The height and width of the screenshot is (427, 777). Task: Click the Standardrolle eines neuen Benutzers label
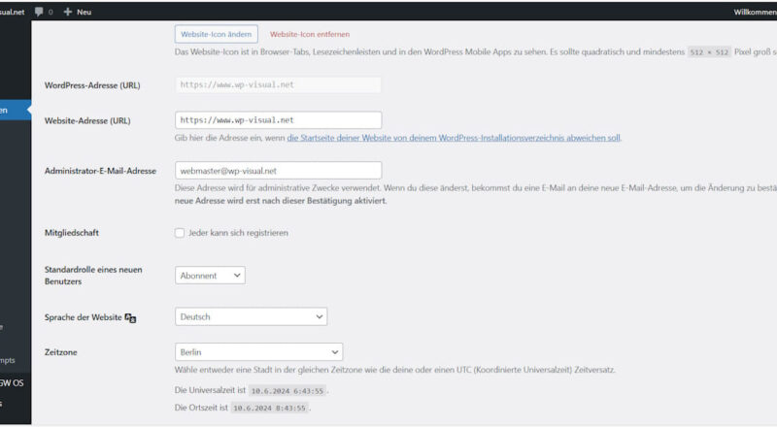coord(93,276)
